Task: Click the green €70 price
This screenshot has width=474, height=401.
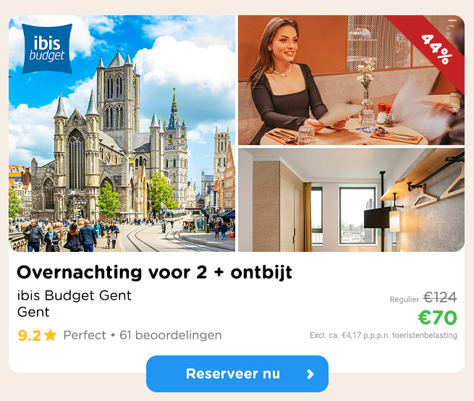Action: (437, 318)
